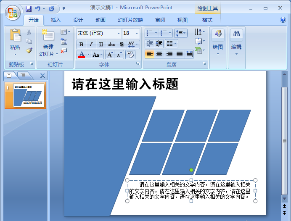Save the presentation from Quick Access toolbar

29,8
